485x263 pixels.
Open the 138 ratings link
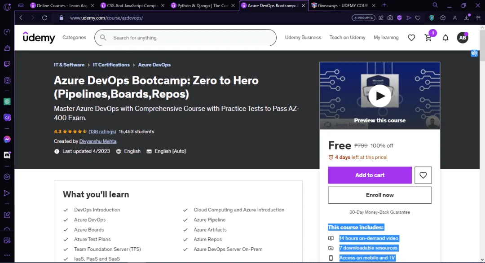click(102, 131)
